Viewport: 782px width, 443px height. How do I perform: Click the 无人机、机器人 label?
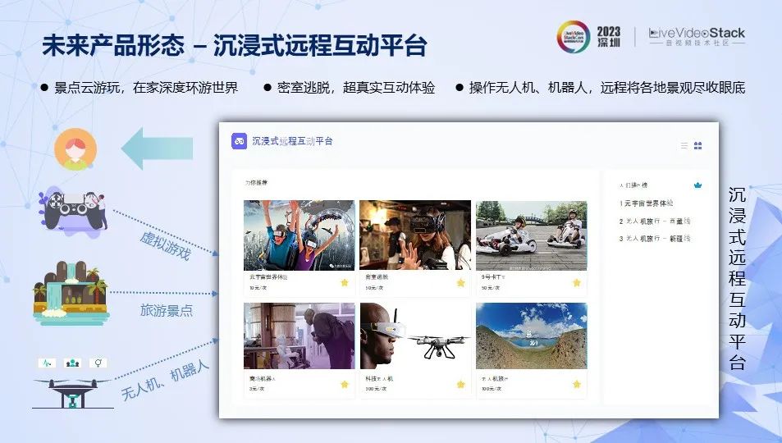tap(165, 380)
